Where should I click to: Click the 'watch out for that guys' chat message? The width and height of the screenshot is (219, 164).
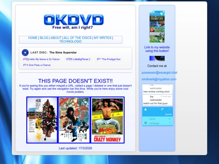coord(155,103)
